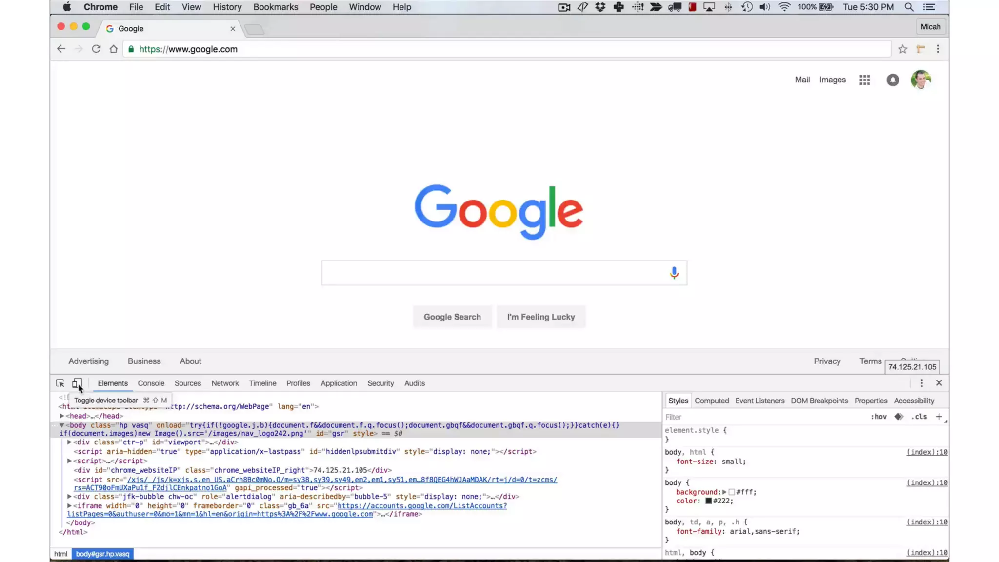The image size is (999, 562).
Task: Toggle the .cls class editor button
Action: (x=919, y=417)
